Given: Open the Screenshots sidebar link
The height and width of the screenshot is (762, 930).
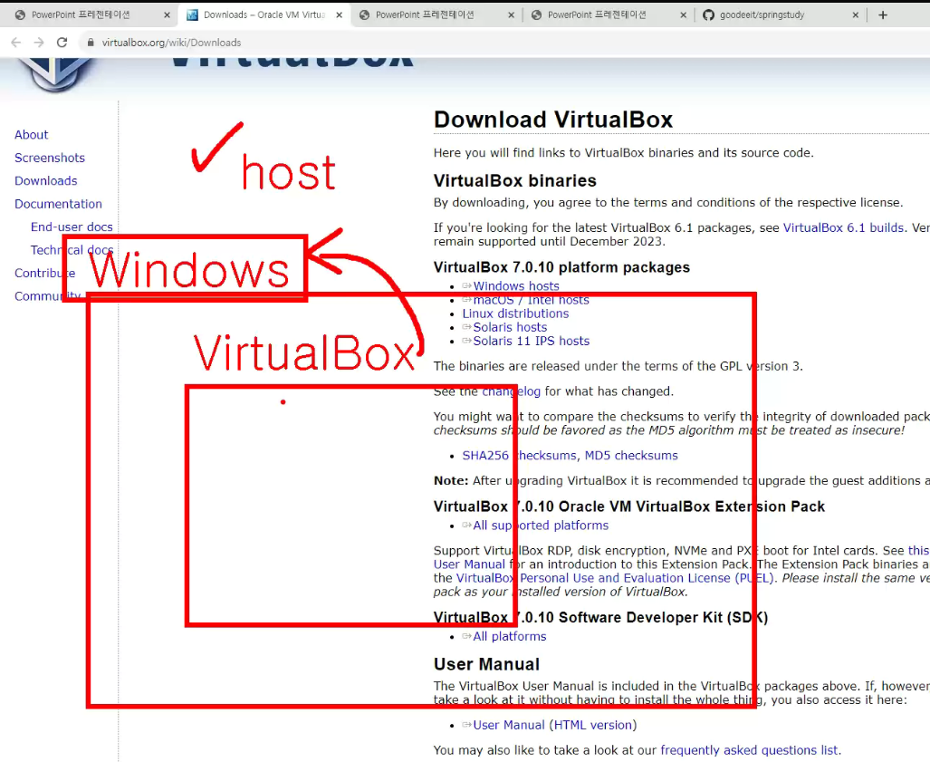Looking at the screenshot, I should [50, 158].
